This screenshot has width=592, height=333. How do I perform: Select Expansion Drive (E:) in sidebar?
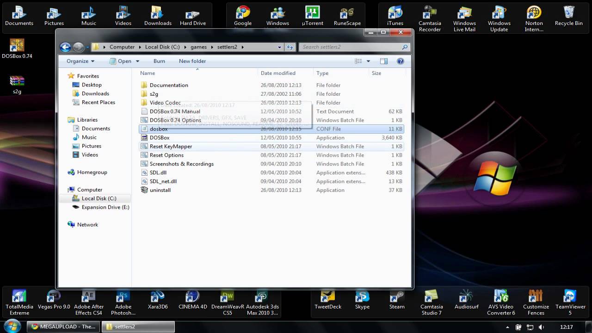[101, 207]
